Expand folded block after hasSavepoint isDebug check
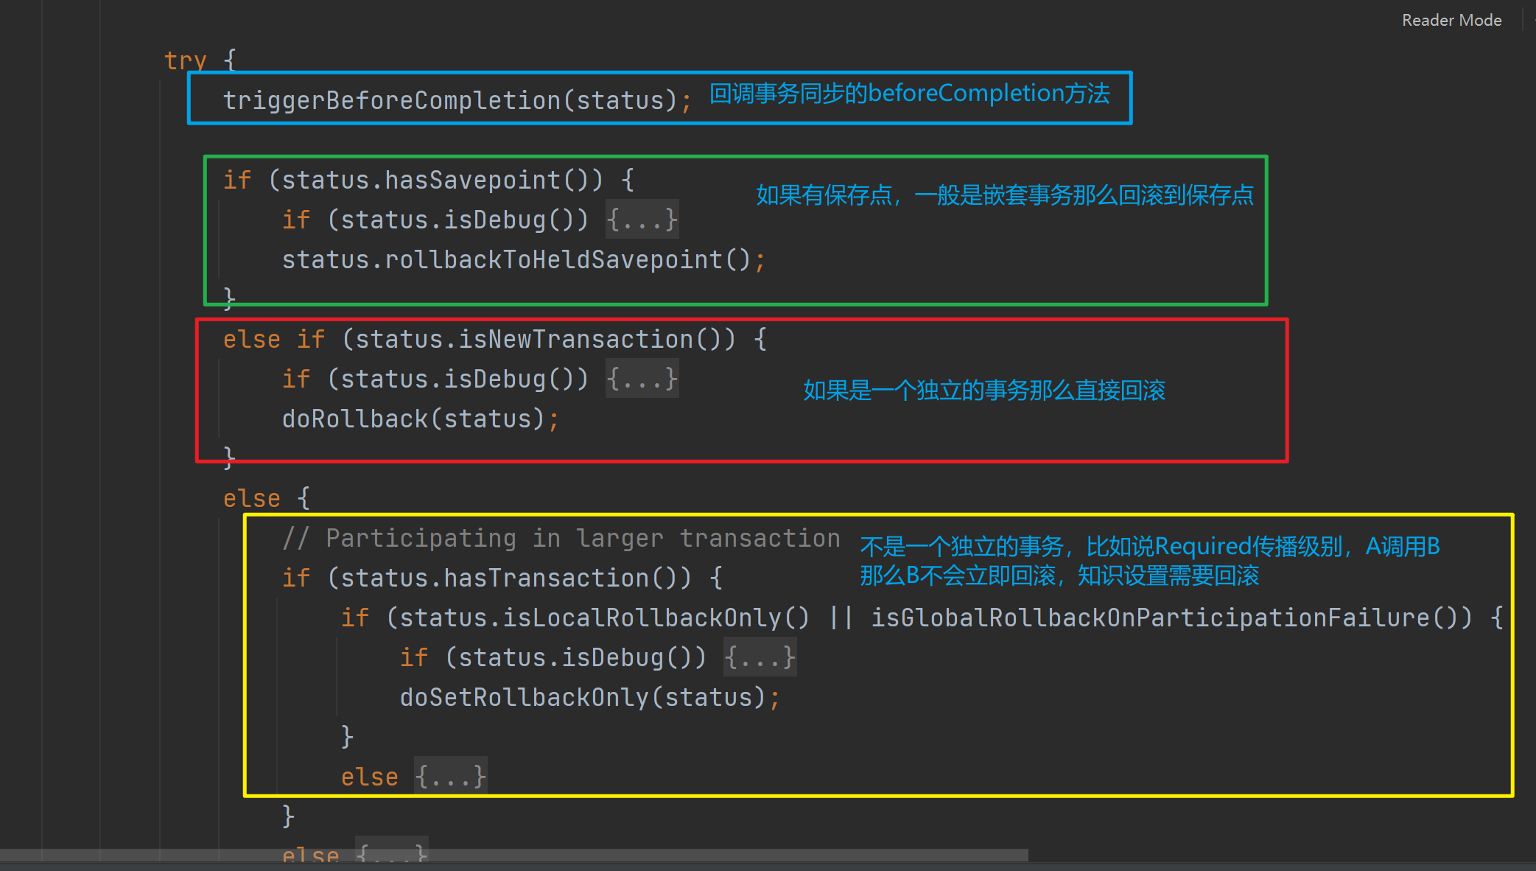Screen dimensions: 1536x871 click(642, 220)
